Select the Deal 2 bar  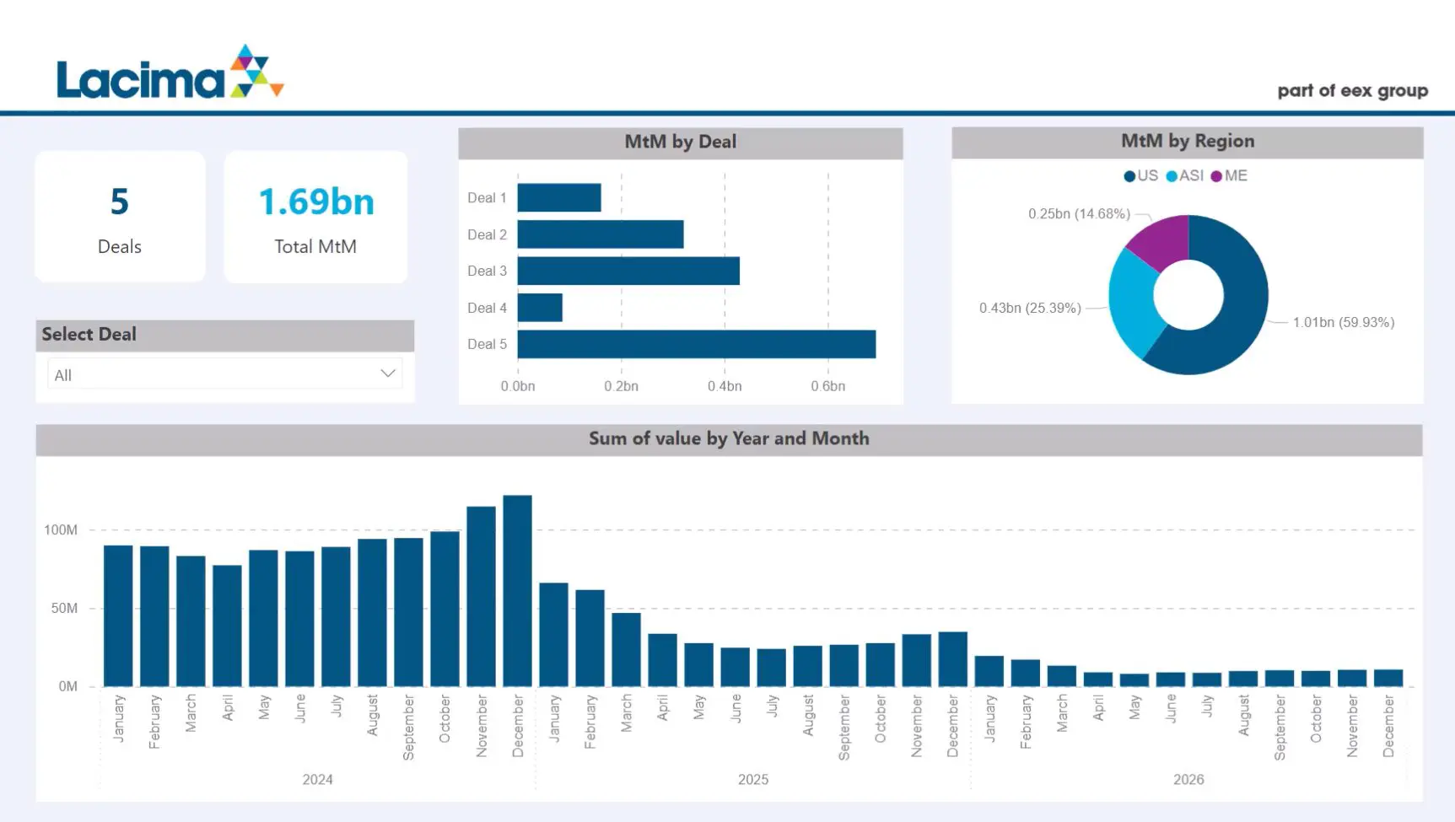601,234
